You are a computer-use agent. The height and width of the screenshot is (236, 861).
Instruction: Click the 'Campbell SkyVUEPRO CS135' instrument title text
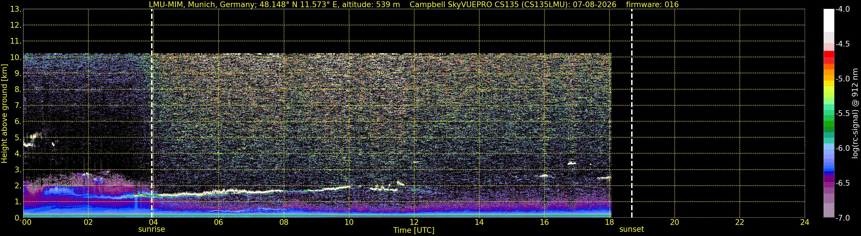[464, 5]
